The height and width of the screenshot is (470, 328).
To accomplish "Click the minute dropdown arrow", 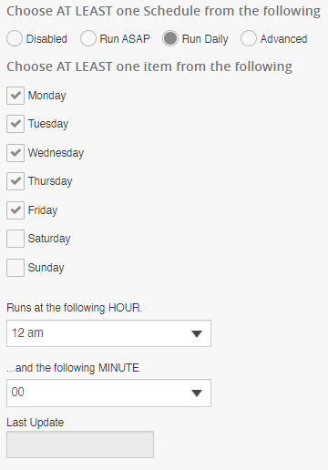I will click(197, 393).
